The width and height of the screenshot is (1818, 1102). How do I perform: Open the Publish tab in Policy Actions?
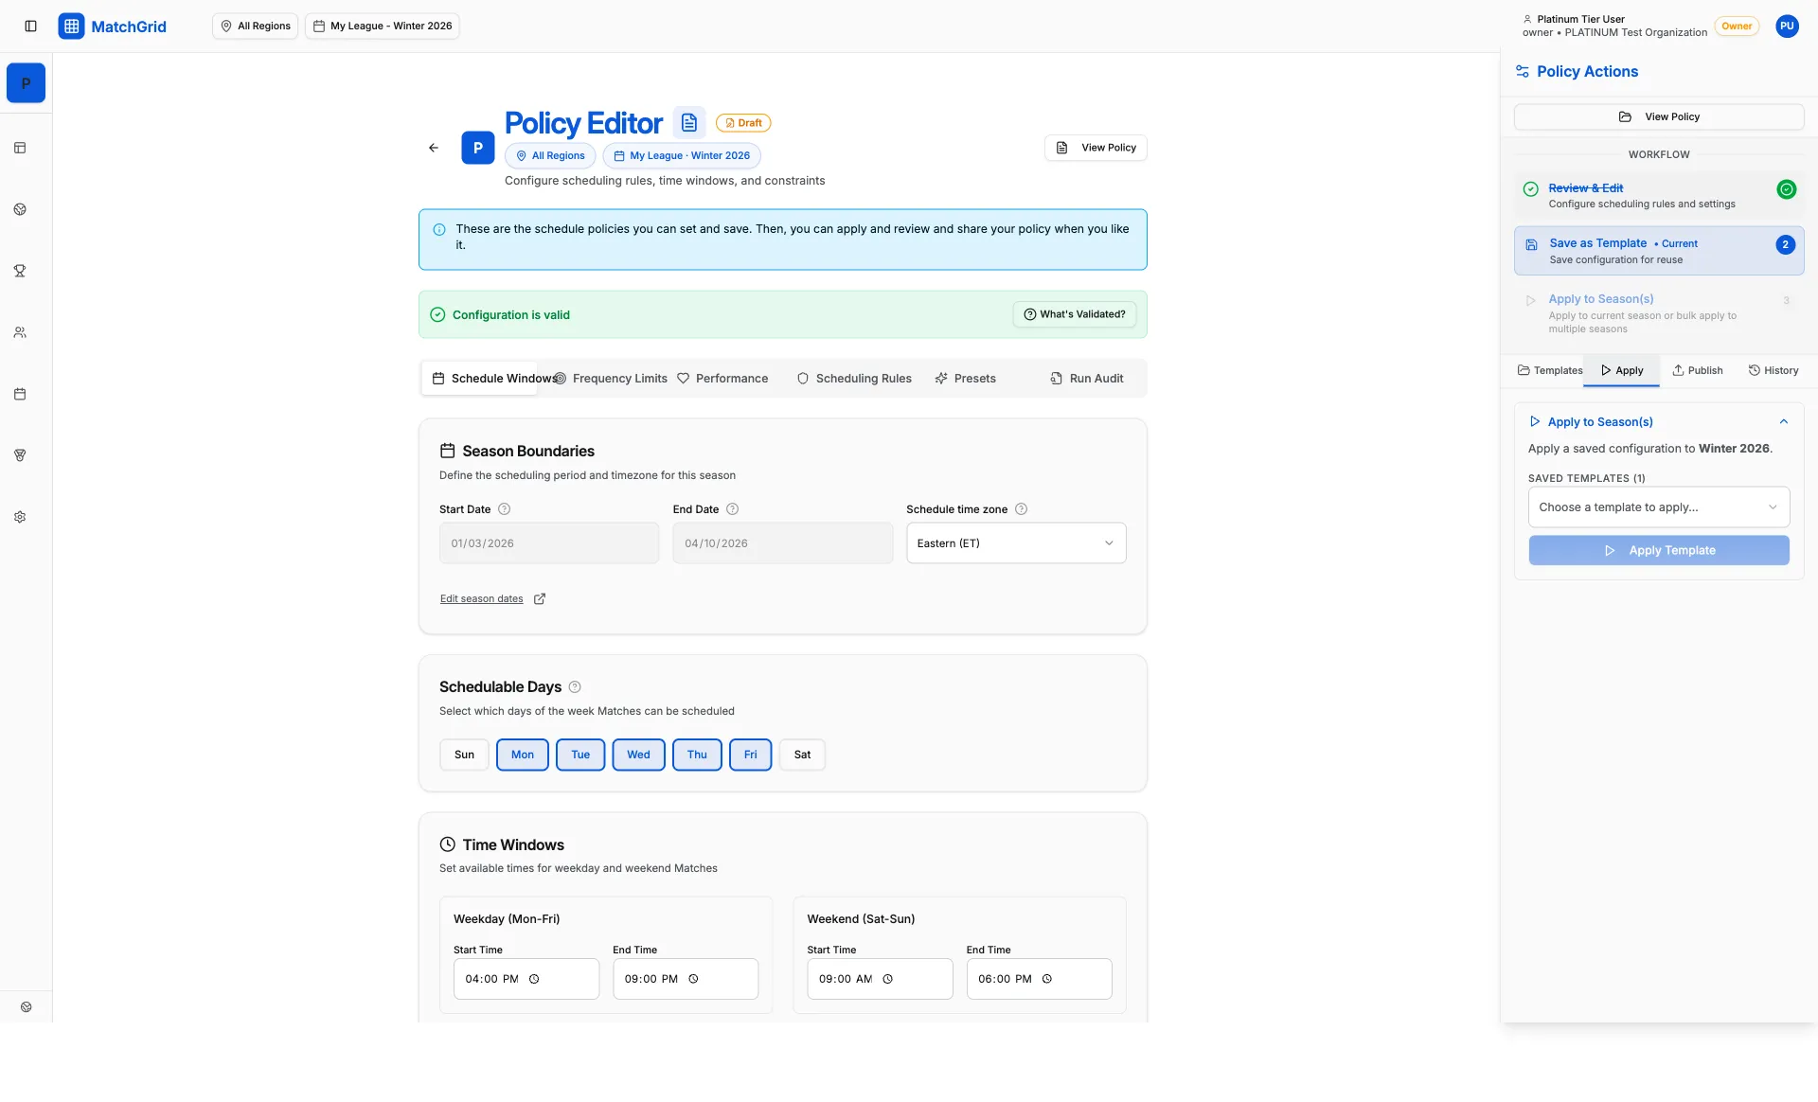click(1697, 370)
